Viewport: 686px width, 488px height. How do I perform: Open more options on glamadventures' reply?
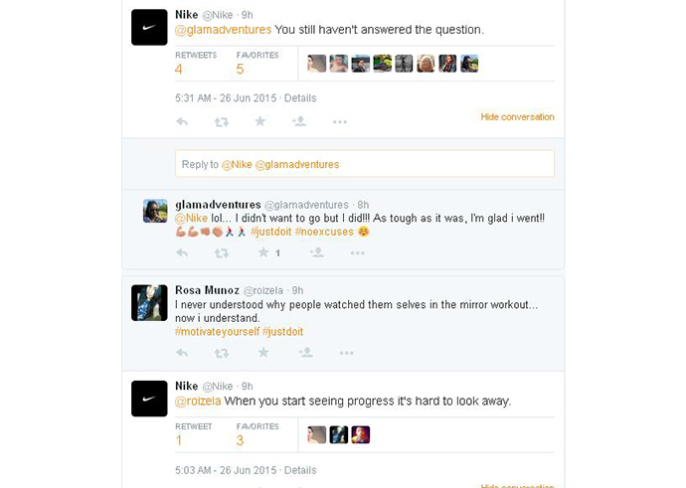click(356, 252)
